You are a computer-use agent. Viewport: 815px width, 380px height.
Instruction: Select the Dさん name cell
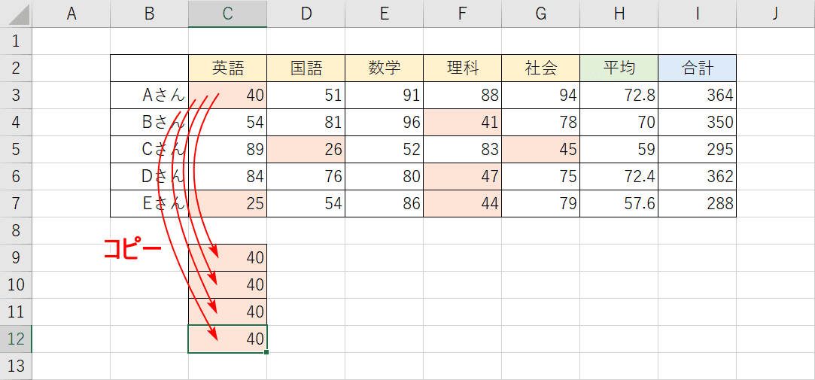click(x=149, y=176)
